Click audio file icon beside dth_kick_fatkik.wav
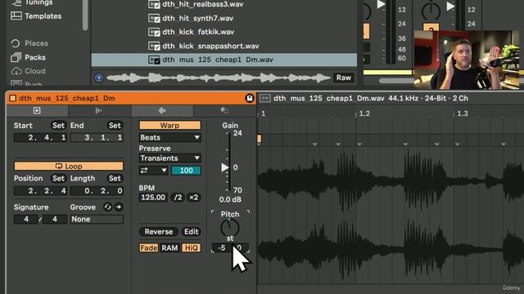The width and height of the screenshot is (524, 294). [154, 32]
